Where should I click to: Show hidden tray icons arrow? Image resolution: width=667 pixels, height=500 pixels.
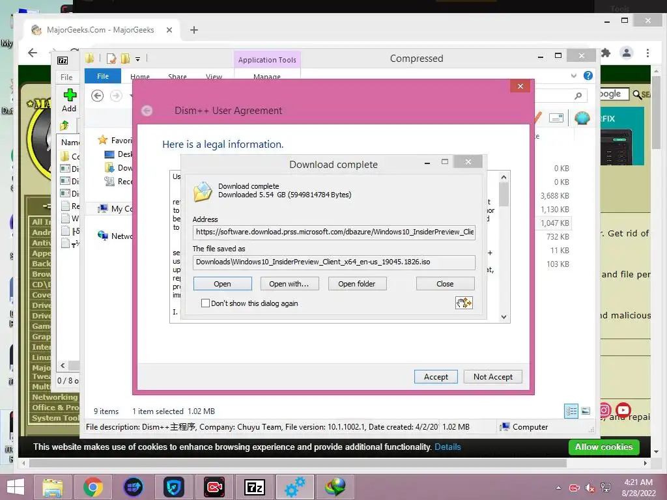tap(558, 488)
